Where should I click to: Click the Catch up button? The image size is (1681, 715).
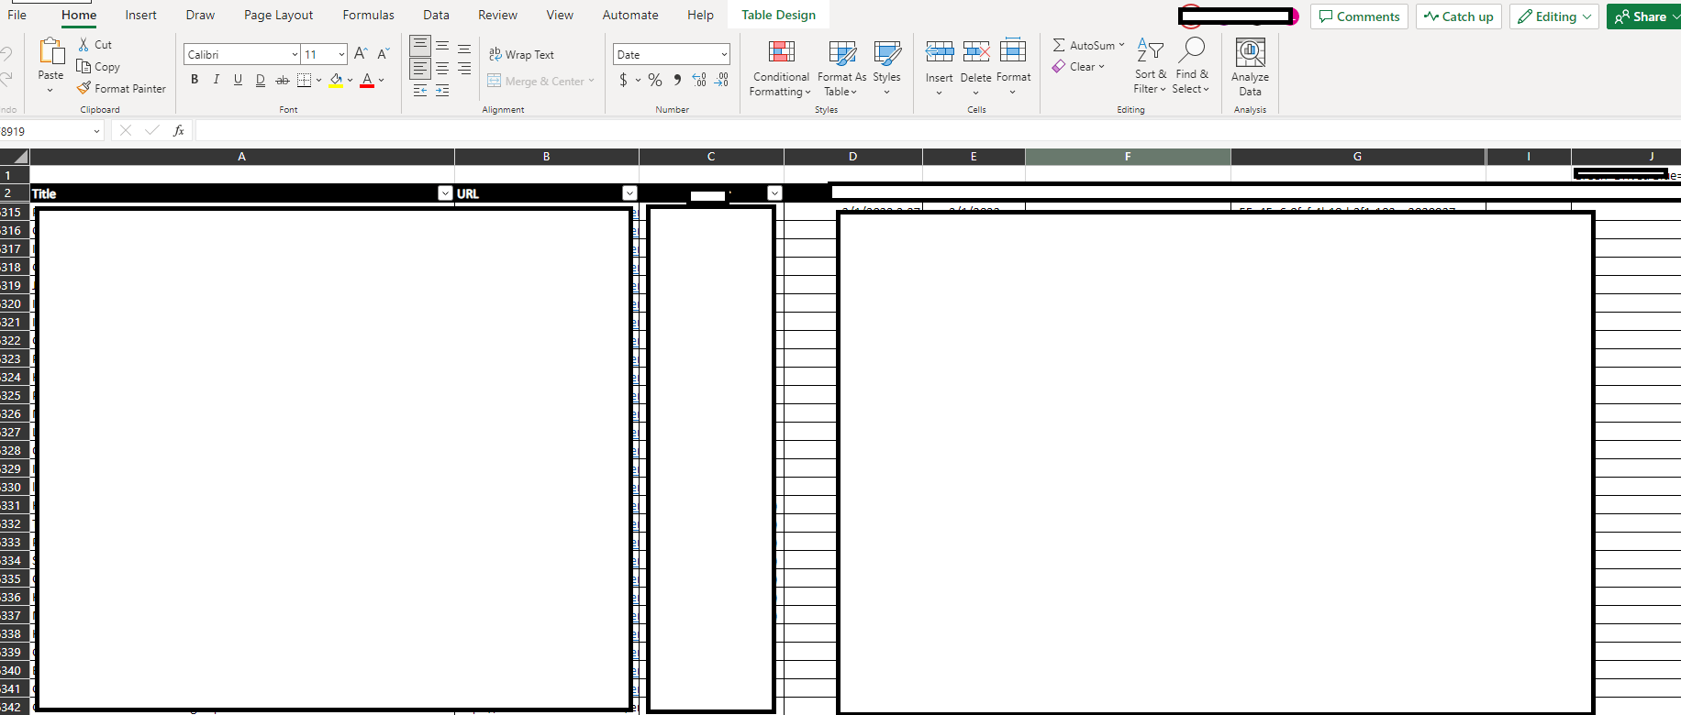click(x=1458, y=16)
